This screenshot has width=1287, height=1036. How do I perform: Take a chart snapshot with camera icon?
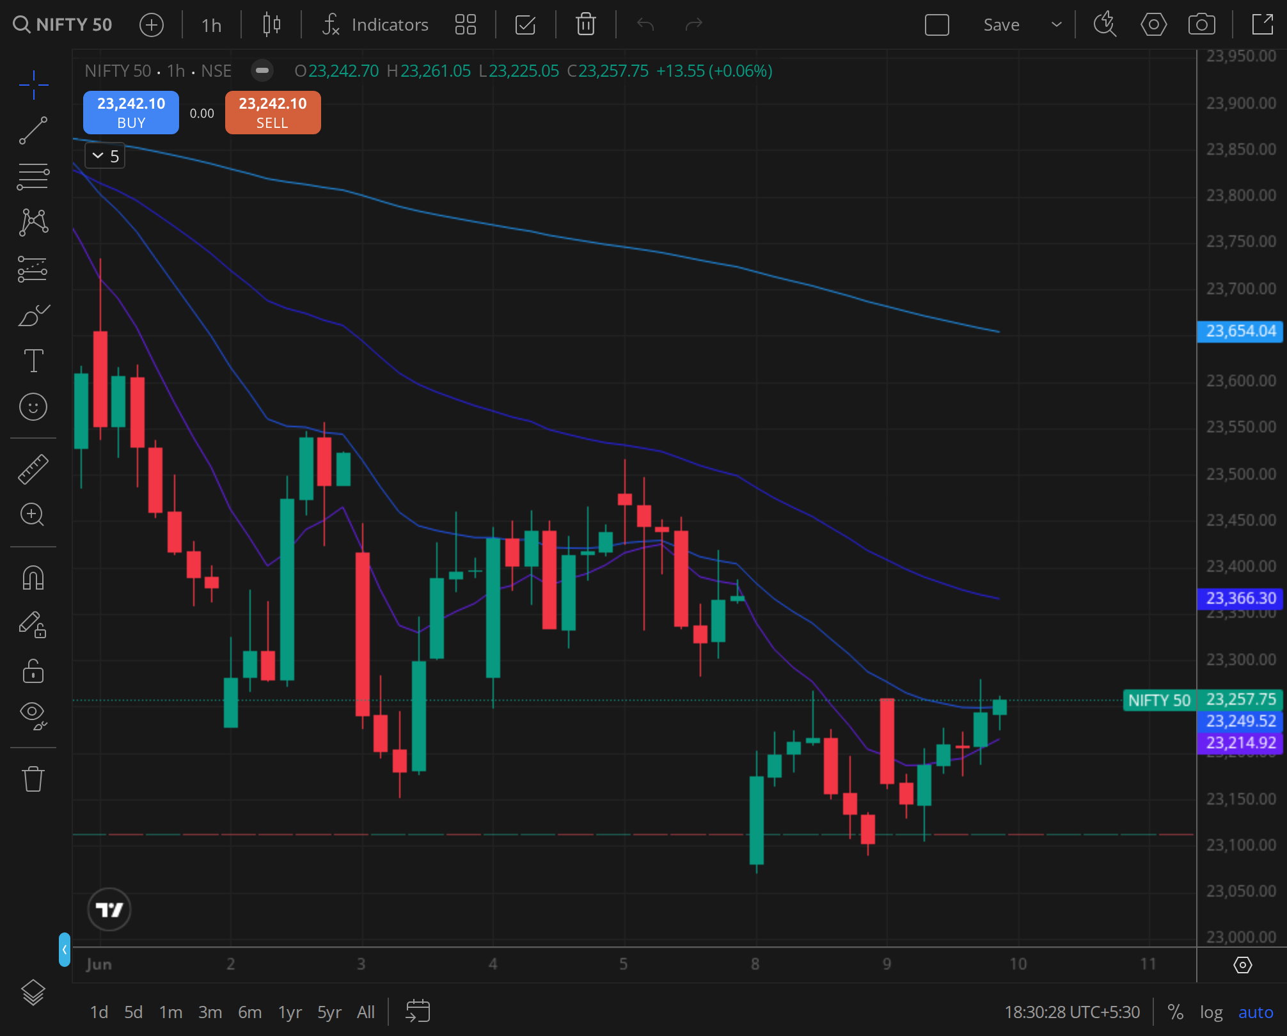click(1202, 25)
